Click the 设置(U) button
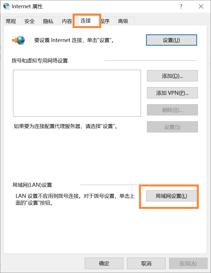 tap(172, 40)
